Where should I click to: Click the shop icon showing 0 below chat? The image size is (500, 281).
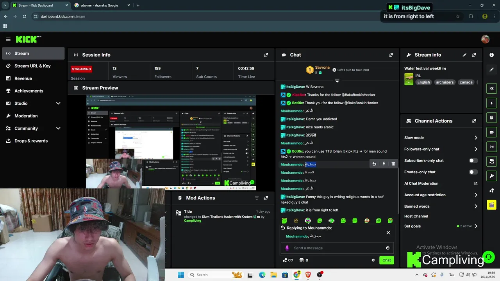(x=304, y=260)
